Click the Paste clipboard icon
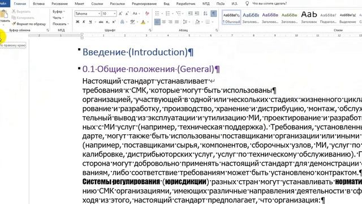Viewport: 362px width, 204px height. (x=4, y=14)
